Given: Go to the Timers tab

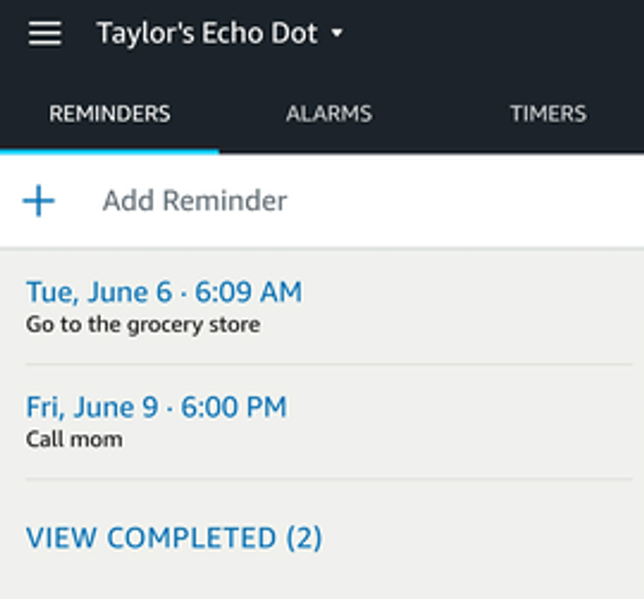Looking at the screenshot, I should 548,114.
